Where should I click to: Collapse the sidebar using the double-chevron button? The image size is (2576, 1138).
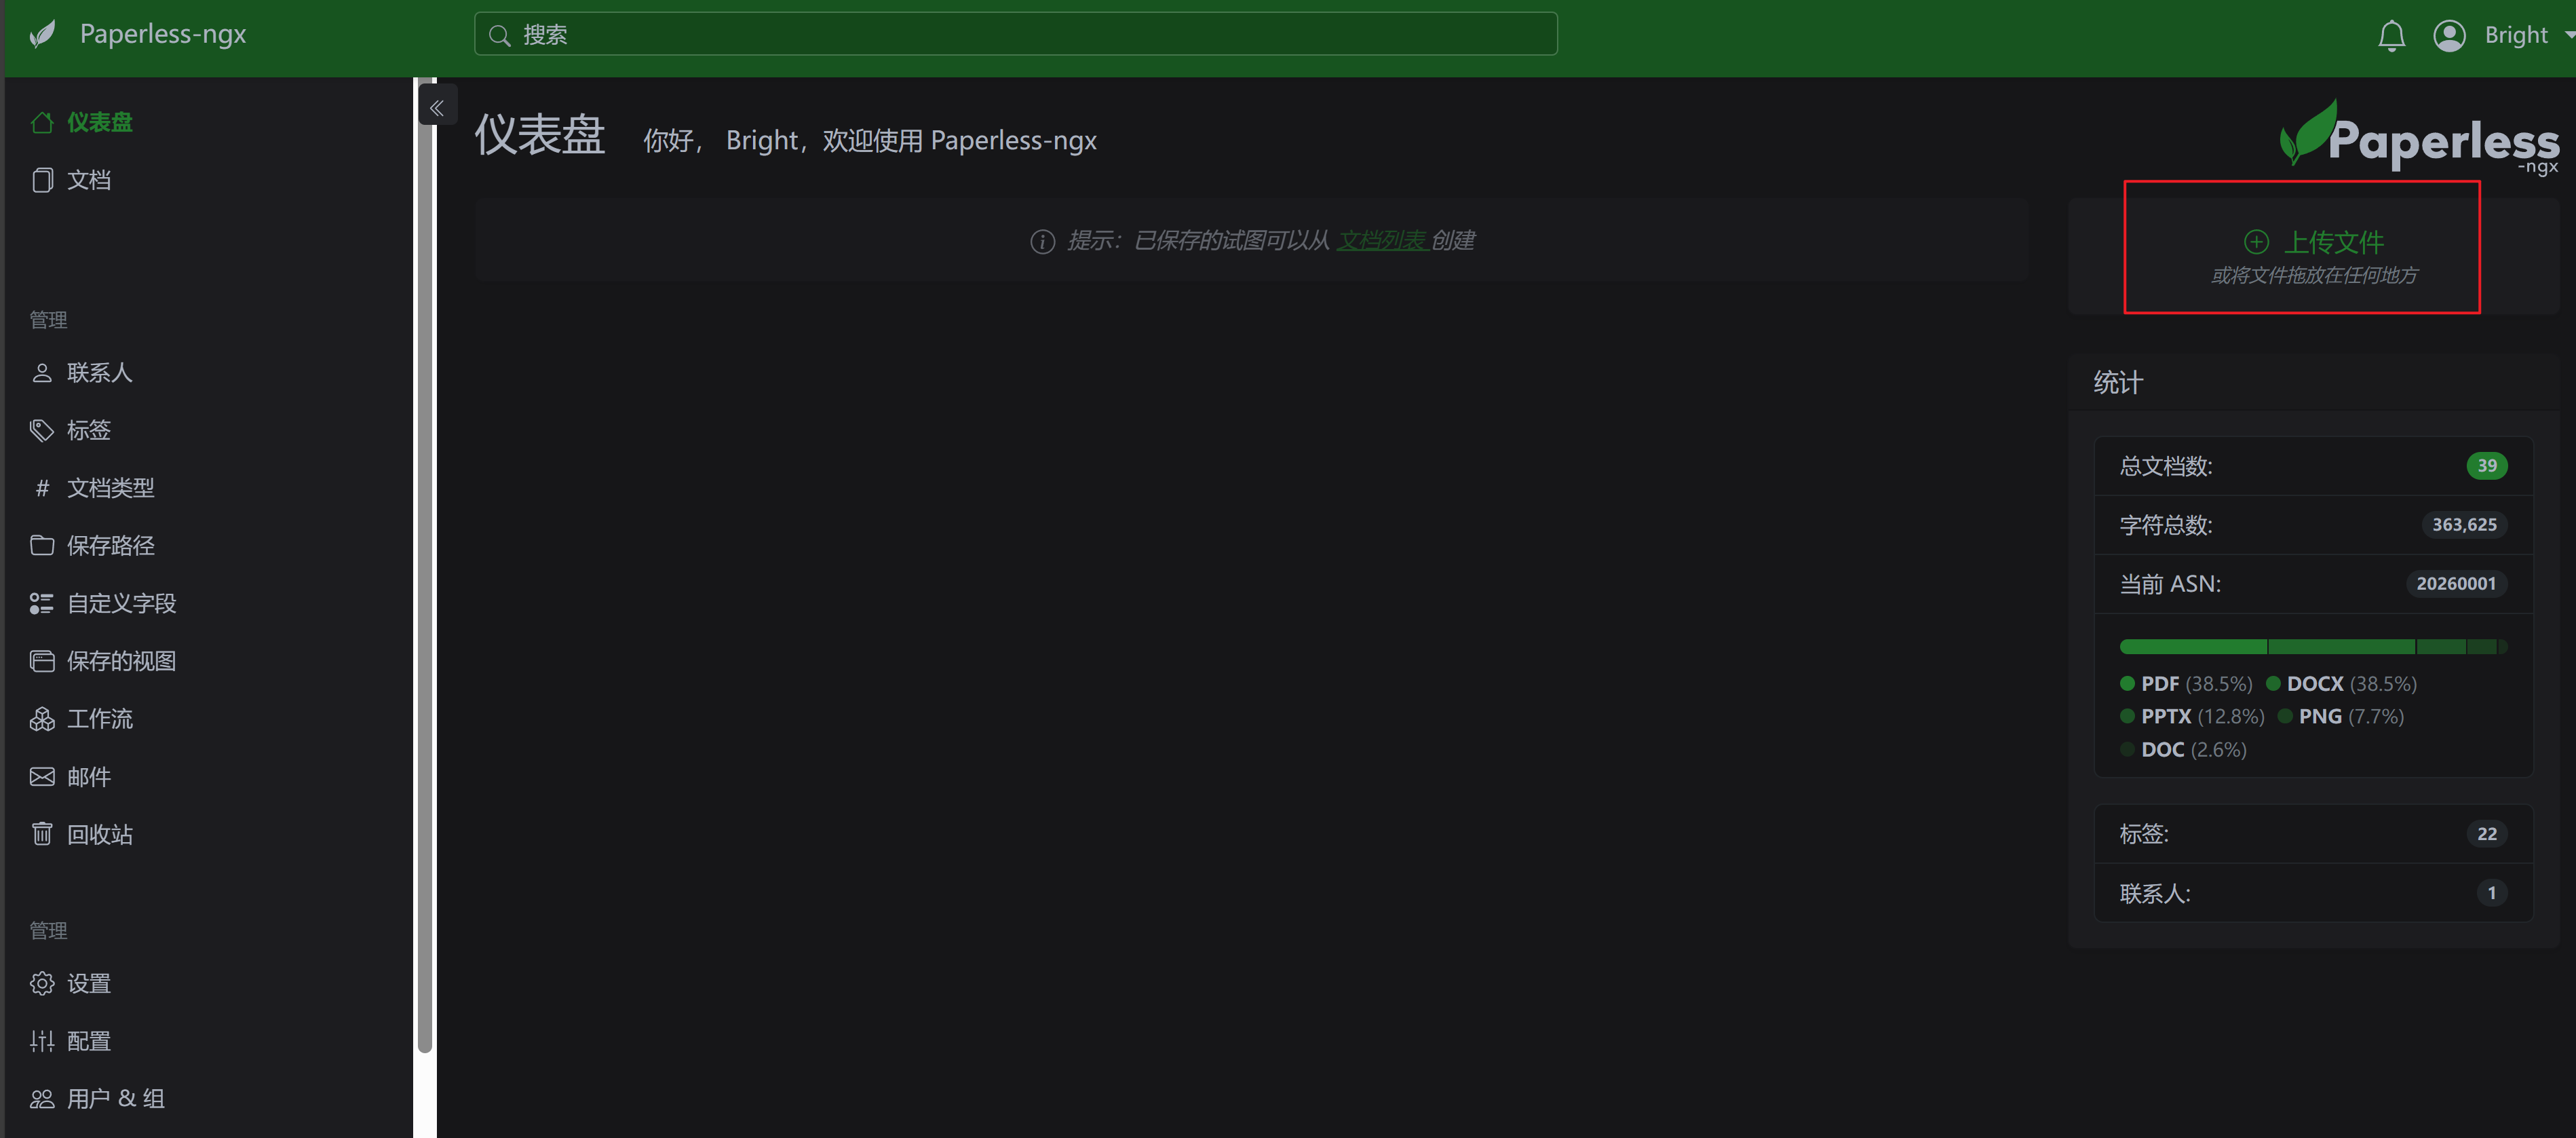[x=437, y=107]
